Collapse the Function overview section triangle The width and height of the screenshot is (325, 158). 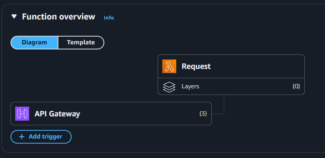14,17
